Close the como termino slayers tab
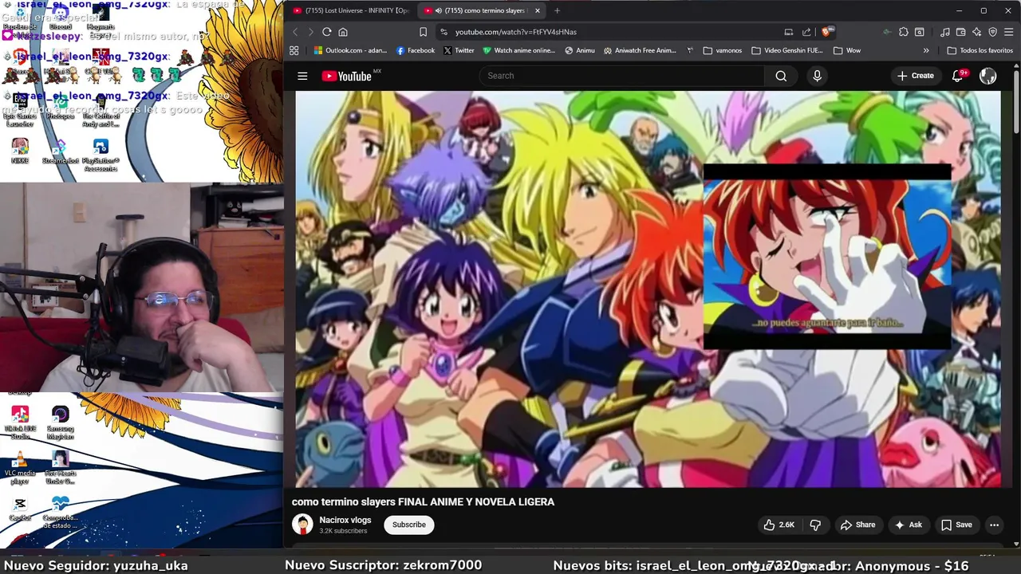Image resolution: width=1021 pixels, height=574 pixels. click(x=538, y=10)
